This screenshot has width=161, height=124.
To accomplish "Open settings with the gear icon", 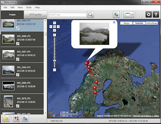I will pos(149,15).
